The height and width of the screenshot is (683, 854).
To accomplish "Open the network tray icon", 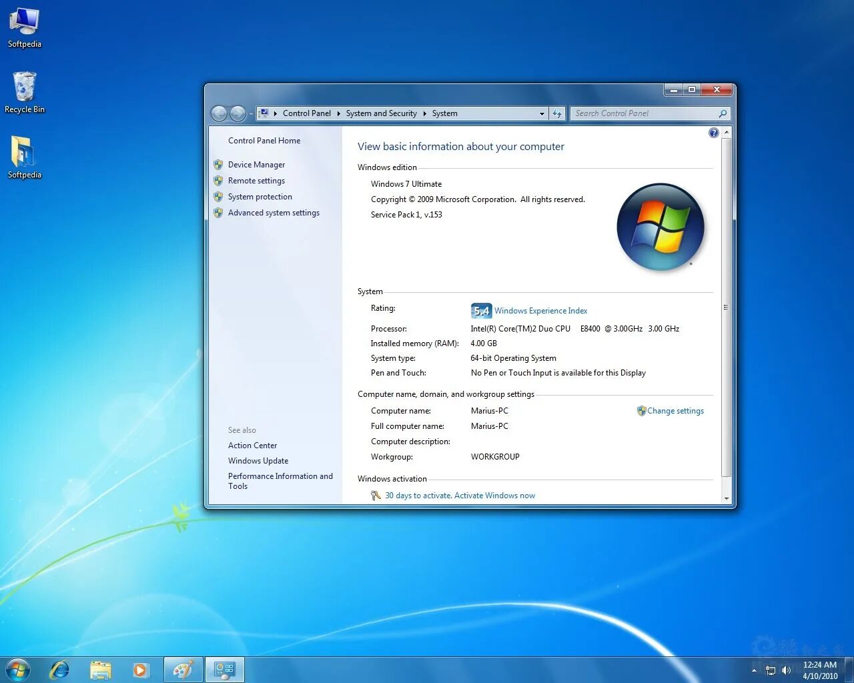I will coord(771,670).
